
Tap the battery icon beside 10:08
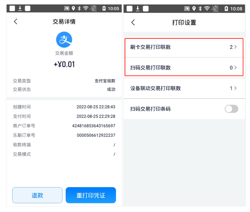226,8
